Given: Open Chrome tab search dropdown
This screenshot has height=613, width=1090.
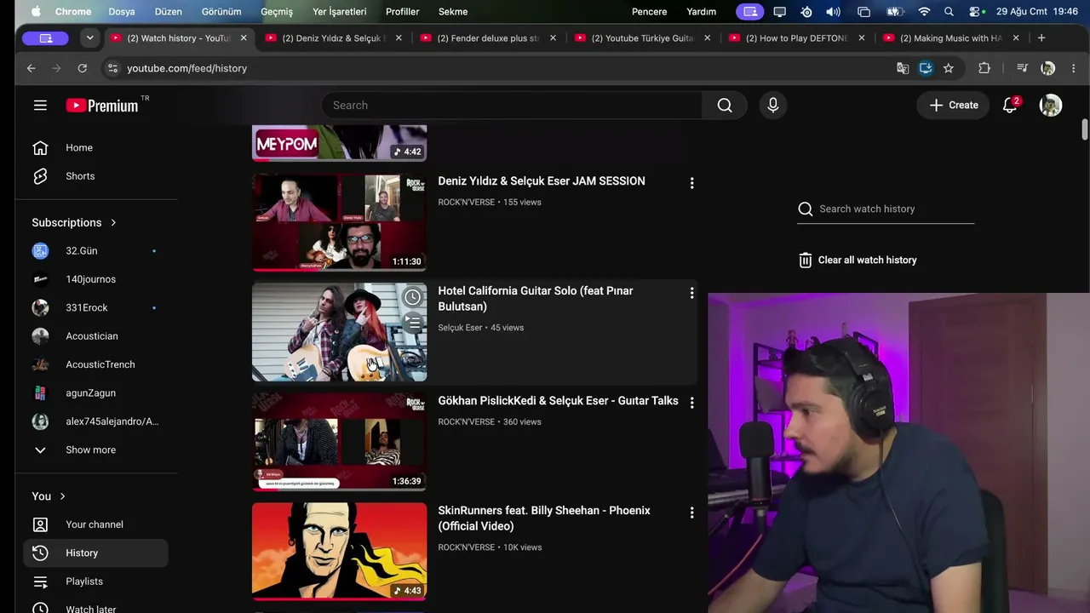Looking at the screenshot, I should point(89,38).
